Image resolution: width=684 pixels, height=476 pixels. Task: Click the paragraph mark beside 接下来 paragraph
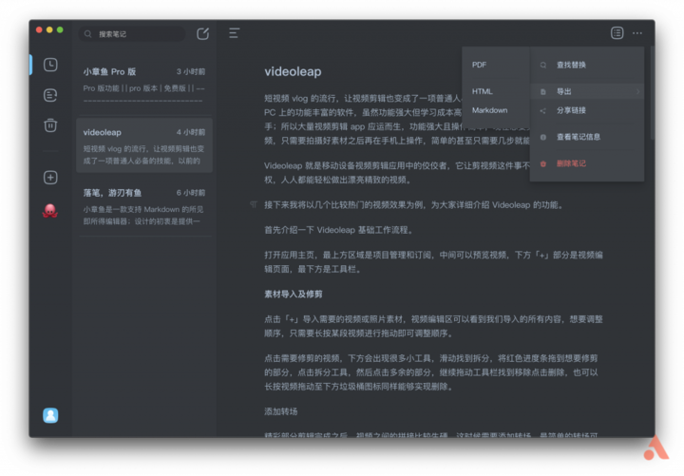254,204
